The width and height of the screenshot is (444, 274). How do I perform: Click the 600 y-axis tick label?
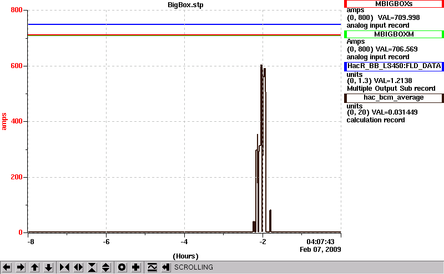[x=17, y=66]
